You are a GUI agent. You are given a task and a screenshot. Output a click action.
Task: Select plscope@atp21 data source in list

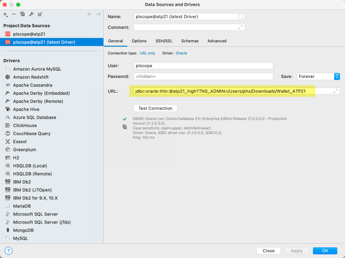click(29, 34)
